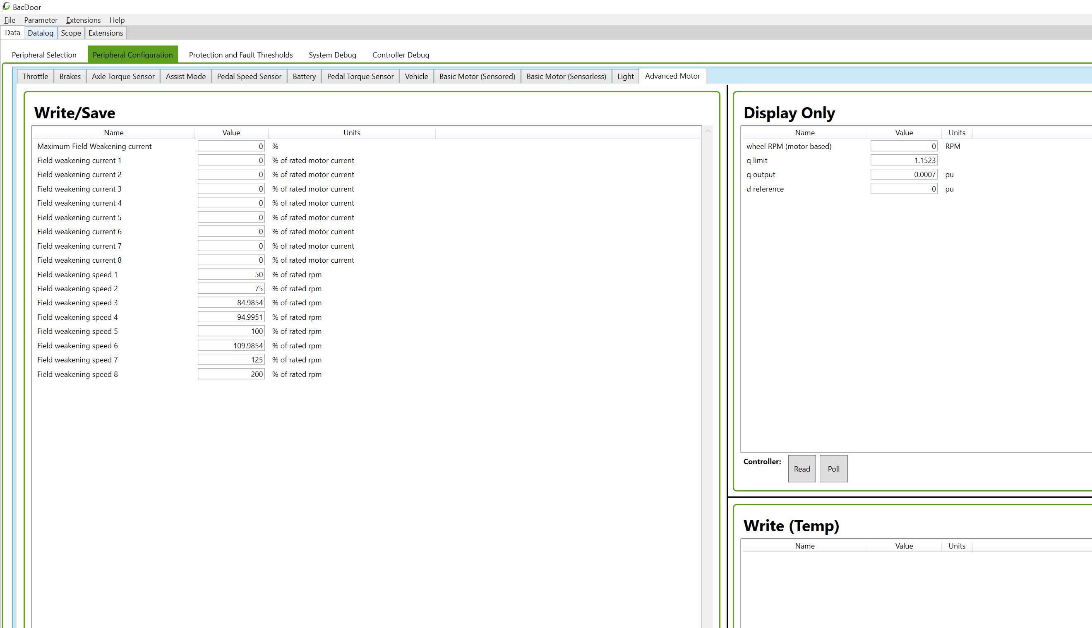This screenshot has width=1092, height=628.
Task: Edit Field weakening current 7 value
Action: tap(231, 246)
